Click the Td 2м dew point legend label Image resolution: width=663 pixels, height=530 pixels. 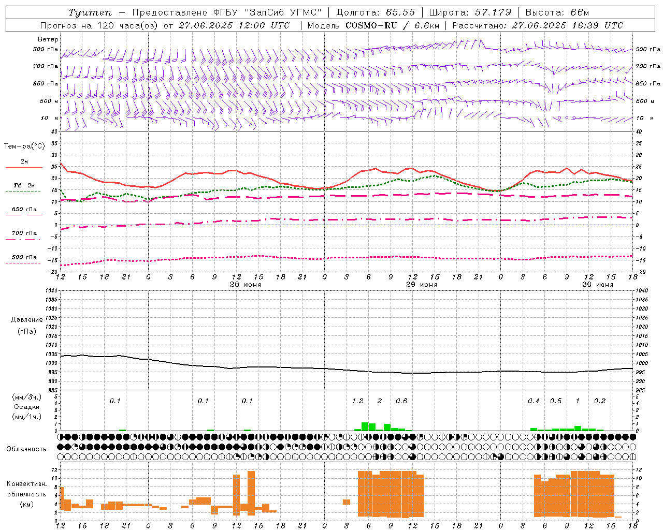point(24,185)
